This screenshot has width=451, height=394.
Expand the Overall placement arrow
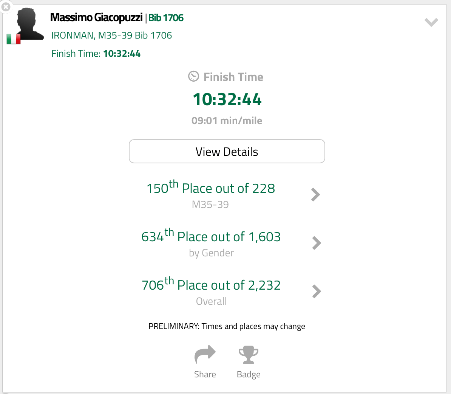(317, 291)
